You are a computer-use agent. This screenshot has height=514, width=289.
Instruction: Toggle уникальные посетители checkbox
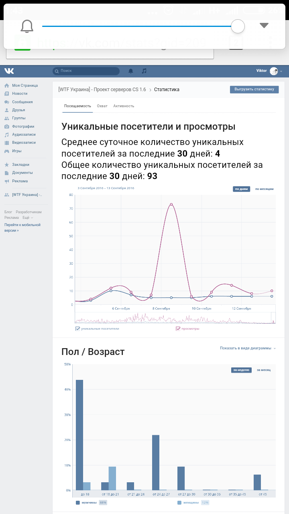(x=77, y=328)
